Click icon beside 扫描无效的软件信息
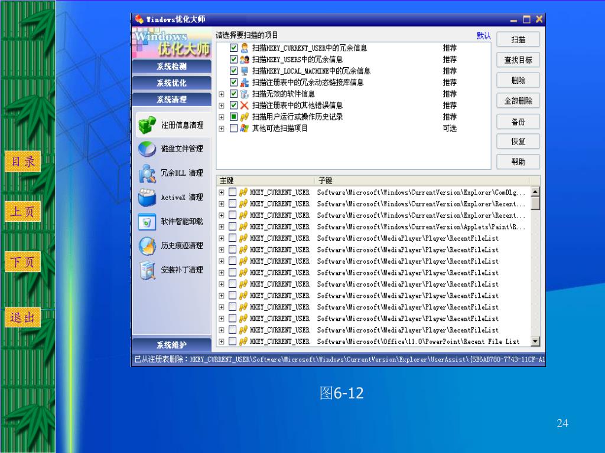 click(x=244, y=94)
